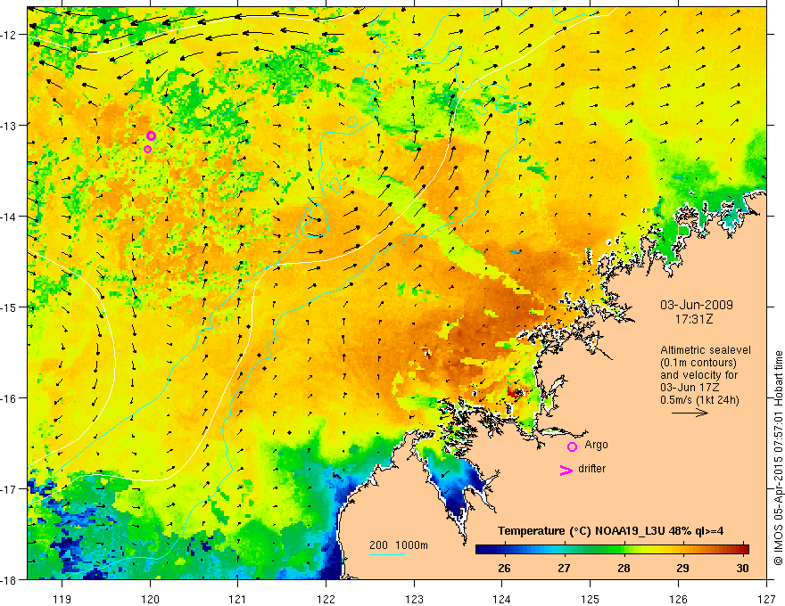Screen dimensions: 785x606
Task: Click the magenta drifter legend arrowhead
Action: click(x=566, y=471)
